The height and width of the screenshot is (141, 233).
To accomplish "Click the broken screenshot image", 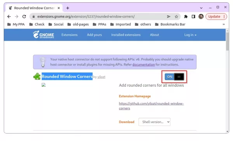I will [43, 85].
